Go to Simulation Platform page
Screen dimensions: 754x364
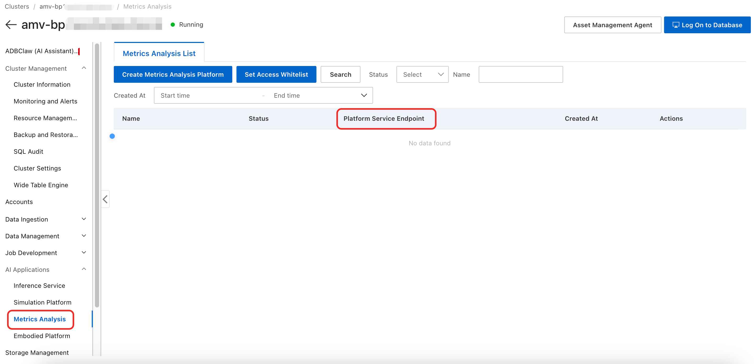(42, 302)
